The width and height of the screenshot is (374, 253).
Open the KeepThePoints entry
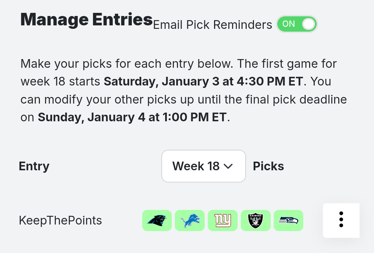(x=60, y=220)
